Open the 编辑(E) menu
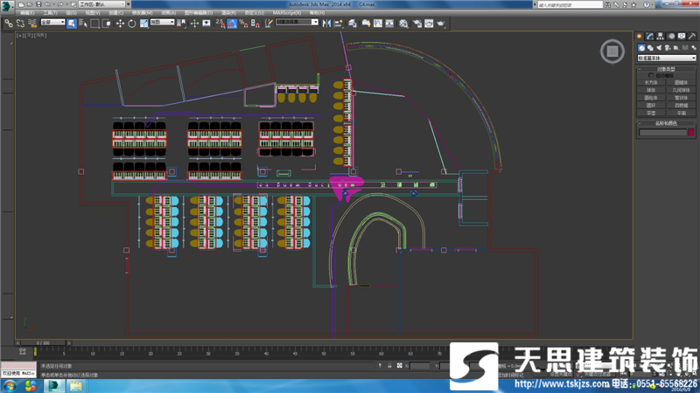This screenshot has height=393, width=700. pos(25,13)
